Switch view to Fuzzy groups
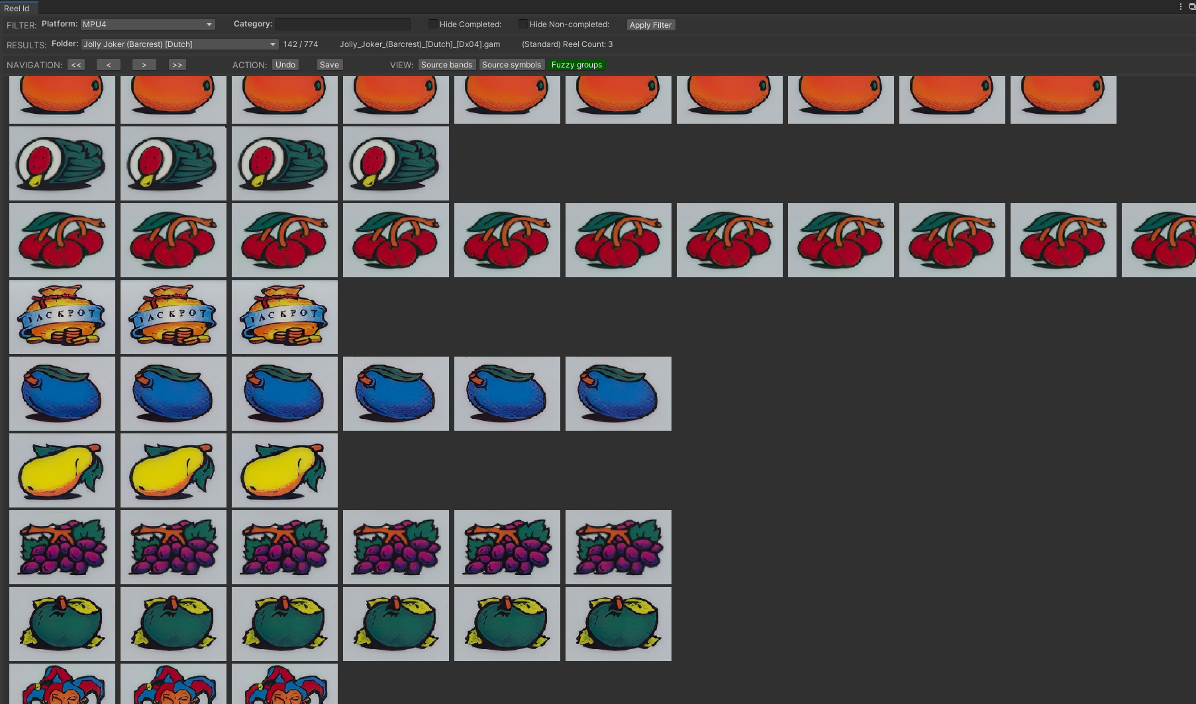Image resolution: width=1196 pixels, height=704 pixels. coord(576,65)
